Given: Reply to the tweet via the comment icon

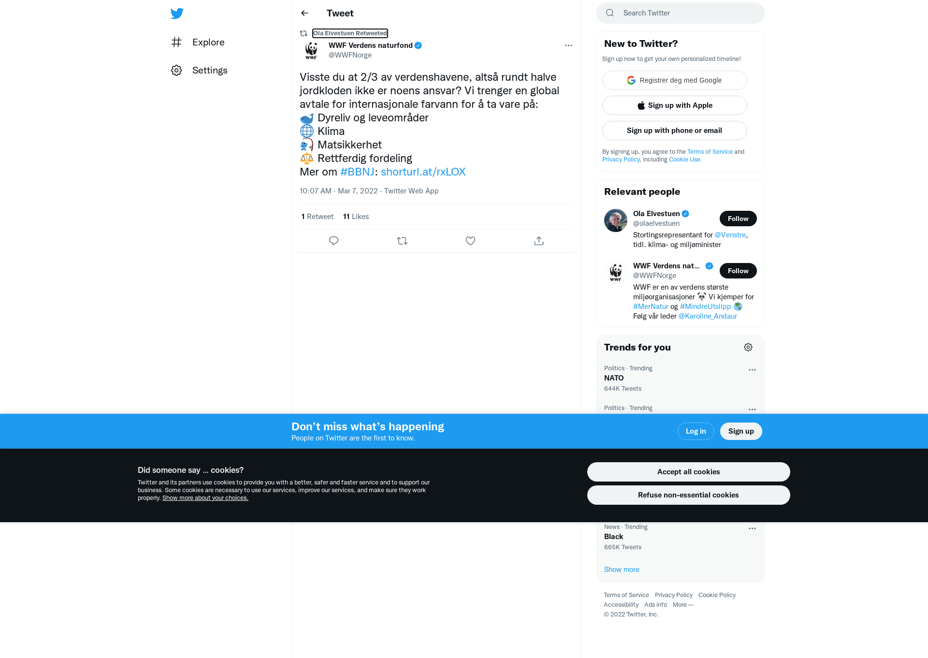Looking at the screenshot, I should [333, 241].
